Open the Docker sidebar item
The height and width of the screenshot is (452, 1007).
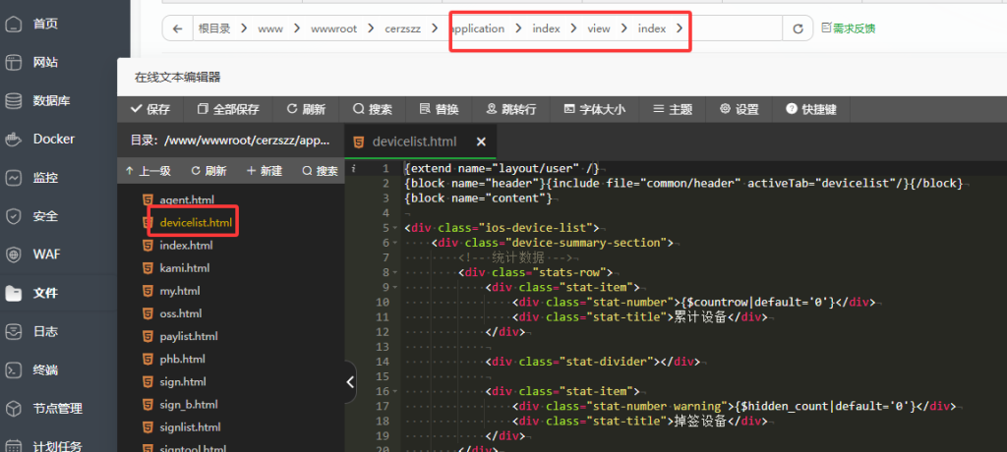53,139
